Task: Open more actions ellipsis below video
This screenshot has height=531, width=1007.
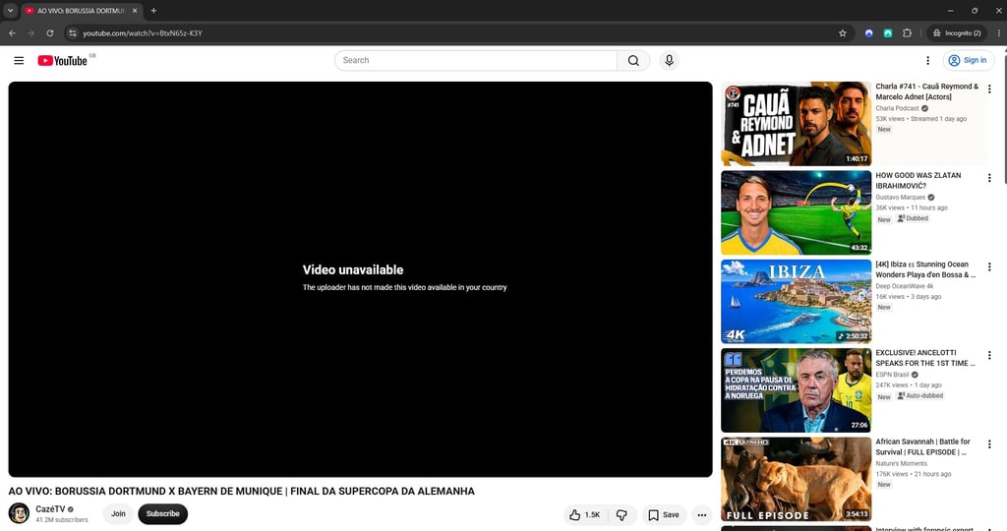Action: [x=702, y=515]
